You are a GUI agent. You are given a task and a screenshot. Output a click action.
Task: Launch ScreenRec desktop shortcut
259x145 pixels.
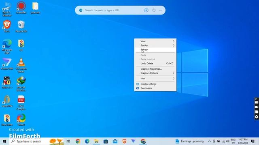(21, 8)
